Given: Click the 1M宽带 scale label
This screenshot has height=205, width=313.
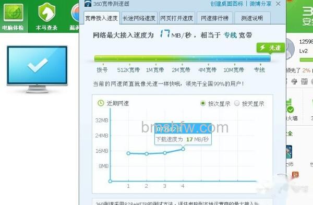Looking at the screenshot, I should pos(155,70).
